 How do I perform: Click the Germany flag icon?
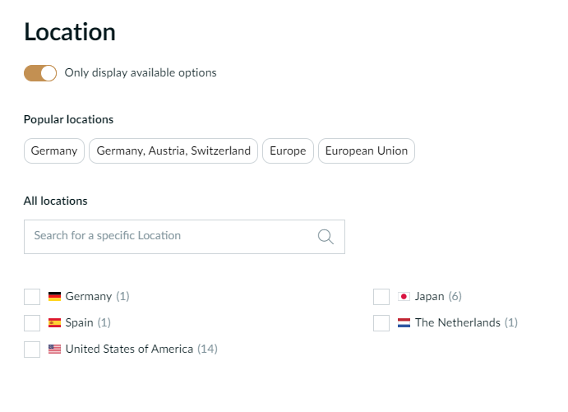(55, 297)
